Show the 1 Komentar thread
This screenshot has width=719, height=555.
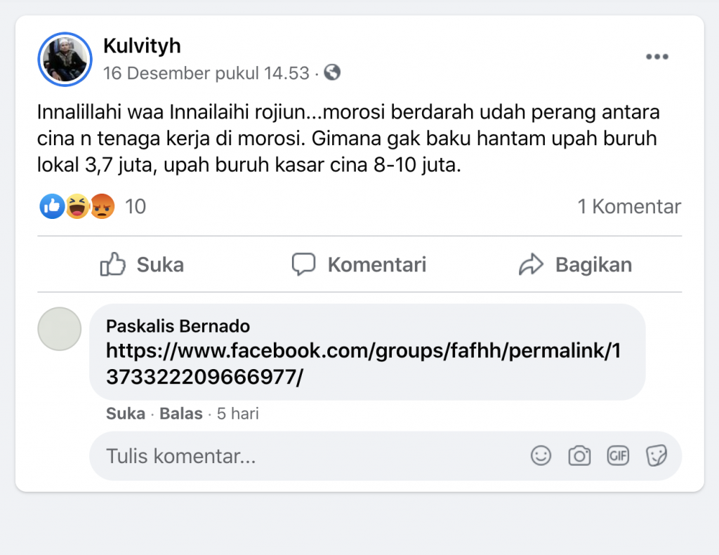point(629,207)
